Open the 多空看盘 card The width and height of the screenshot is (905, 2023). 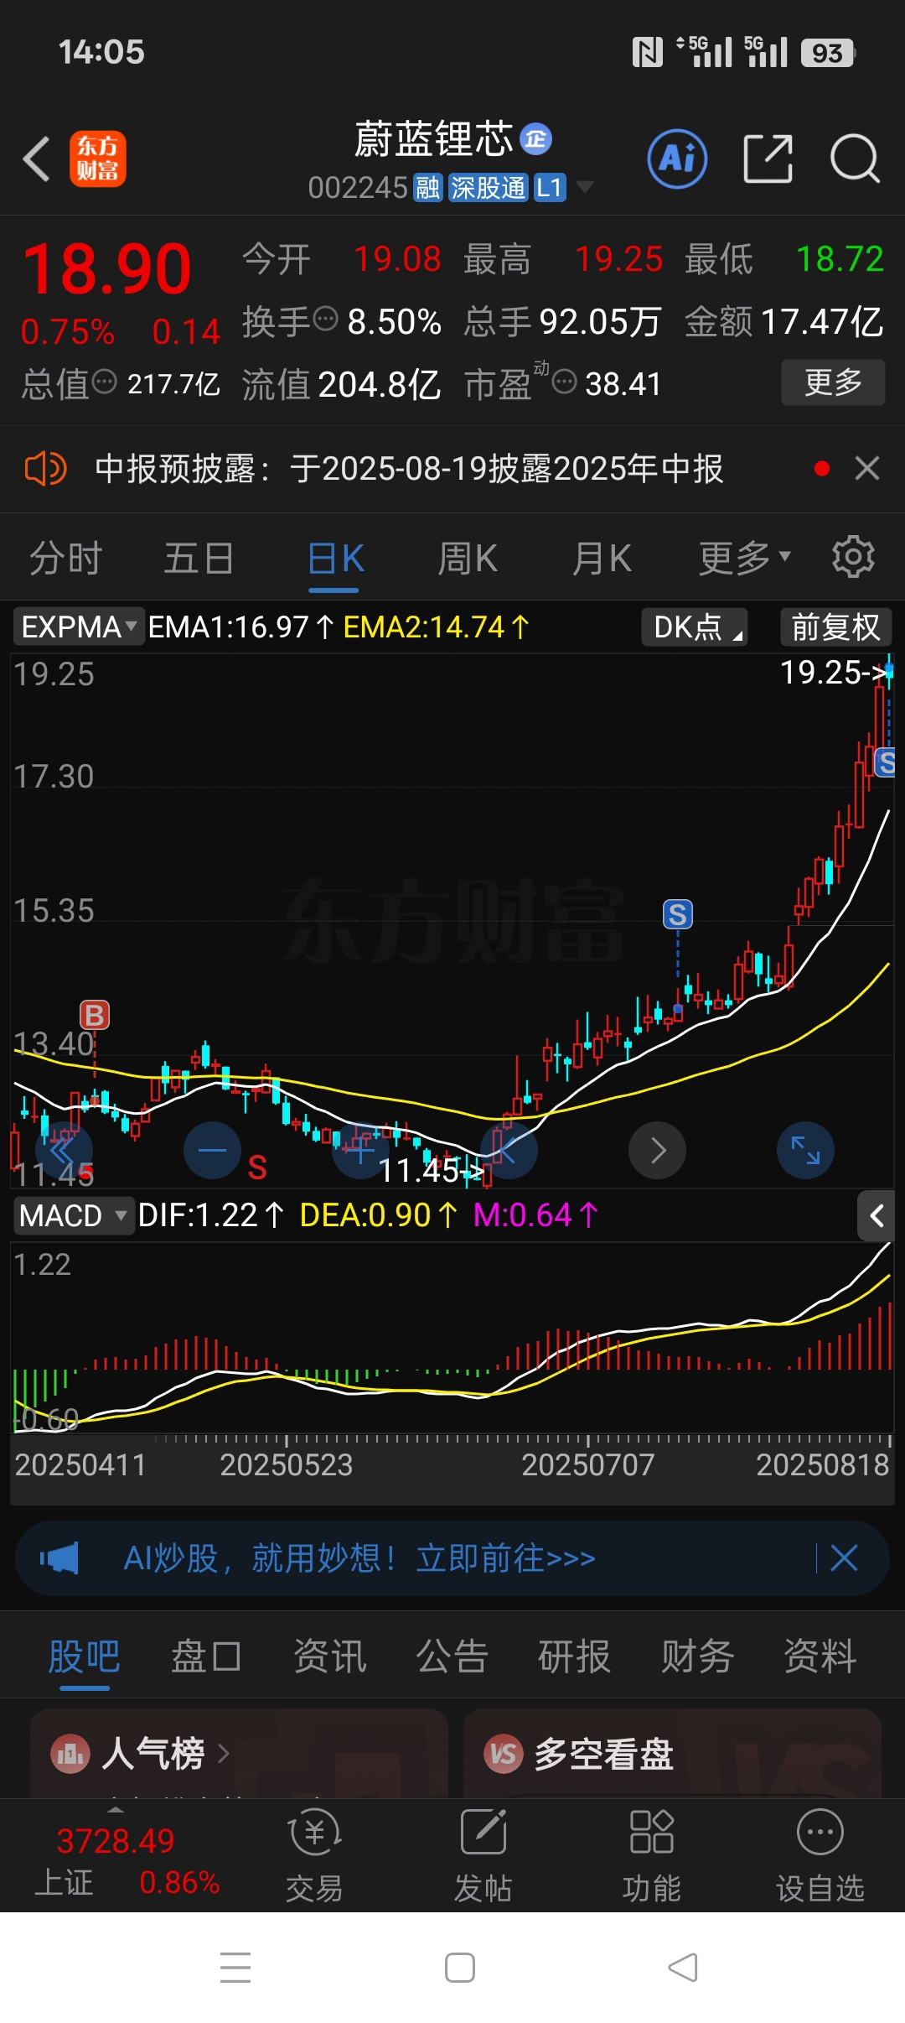coord(672,1753)
